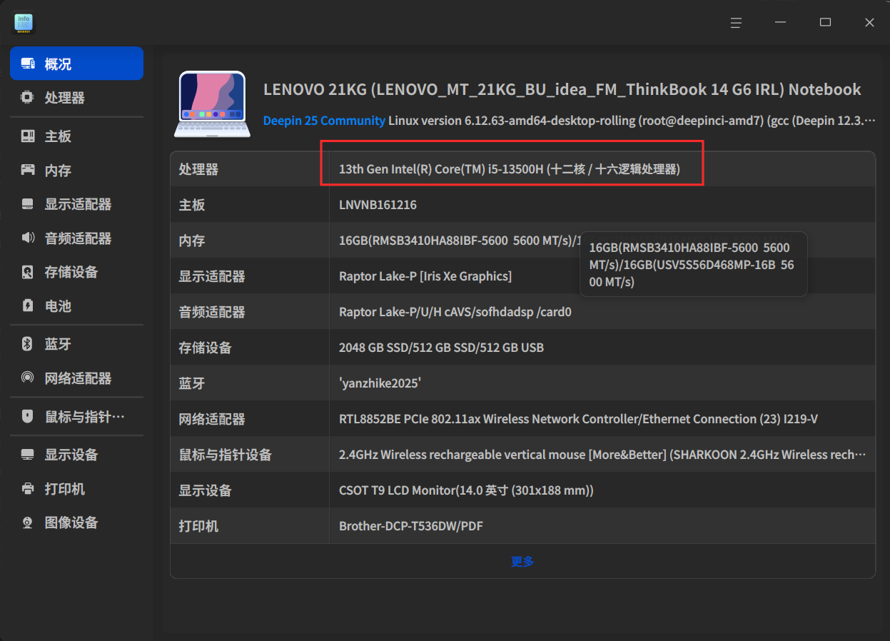Select 打印机 in the sidebar

coord(76,489)
